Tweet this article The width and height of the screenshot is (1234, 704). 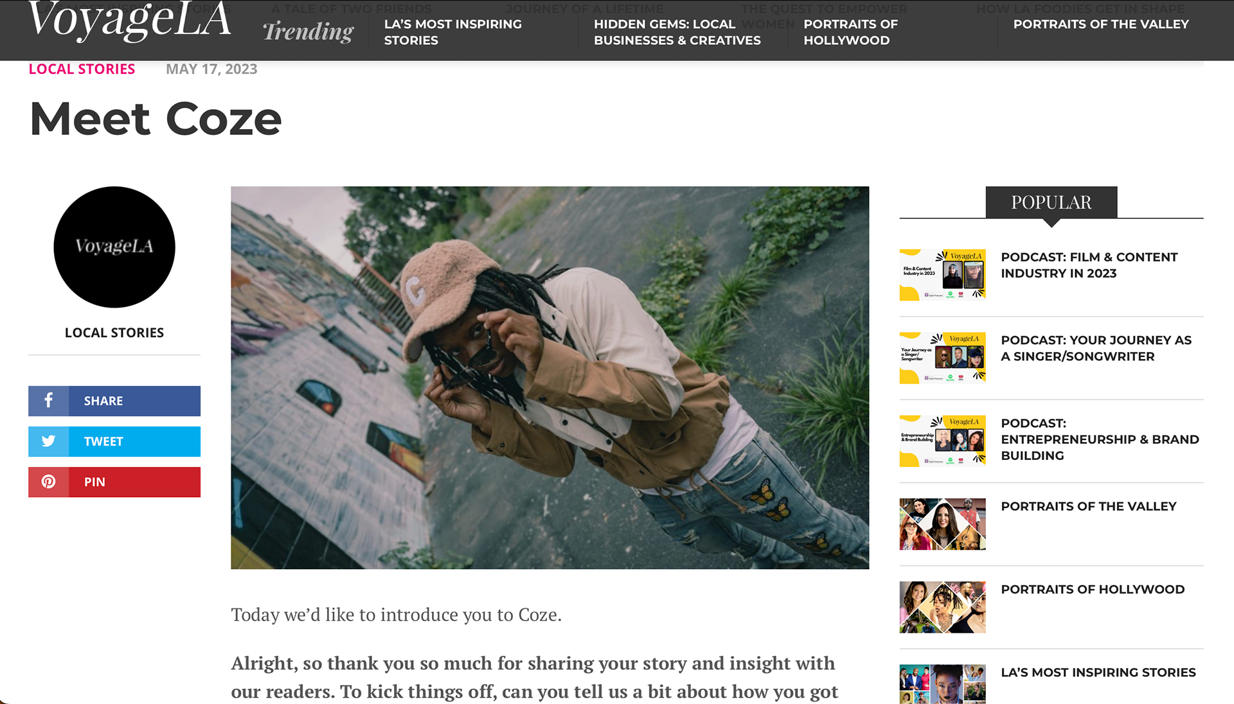pos(114,441)
